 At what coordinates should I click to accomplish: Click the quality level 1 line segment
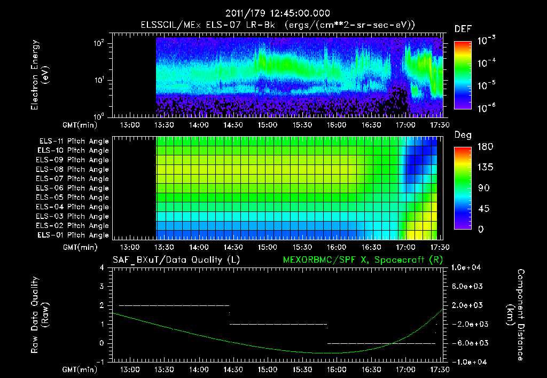[278, 324]
